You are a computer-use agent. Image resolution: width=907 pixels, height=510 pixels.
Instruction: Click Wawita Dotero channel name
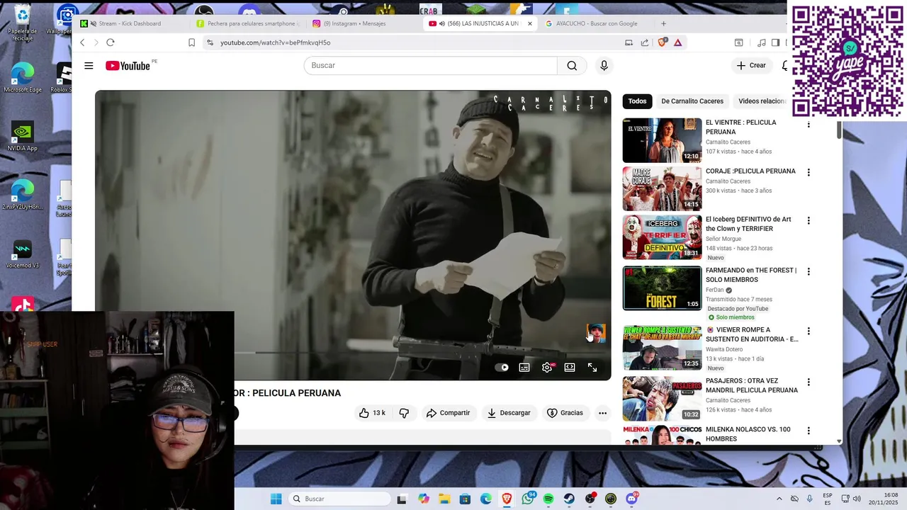pyautogui.click(x=724, y=349)
